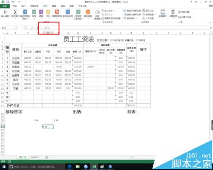Image resolution: width=213 pixels, height=170 pixels.
Task: Click the 领导签字 label cell
Action: click(x=14, y=112)
